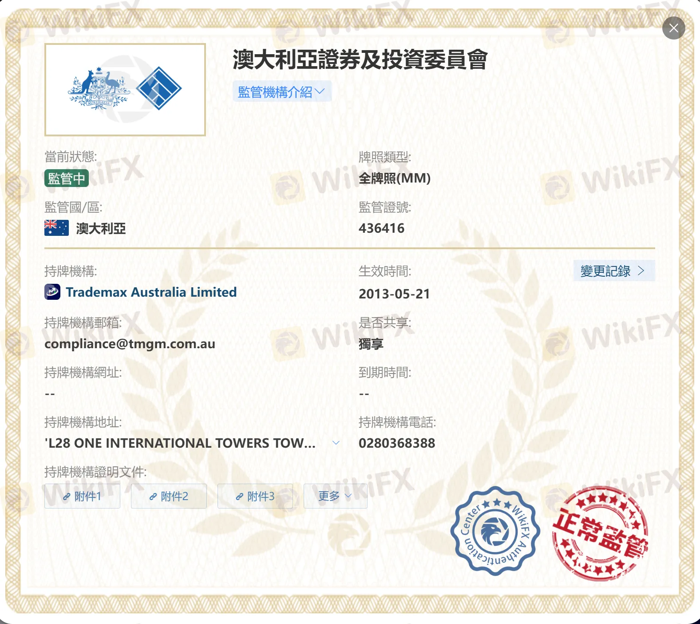Click the WikiFX Authentication Center seal
The width and height of the screenshot is (700, 624).
[x=495, y=531]
